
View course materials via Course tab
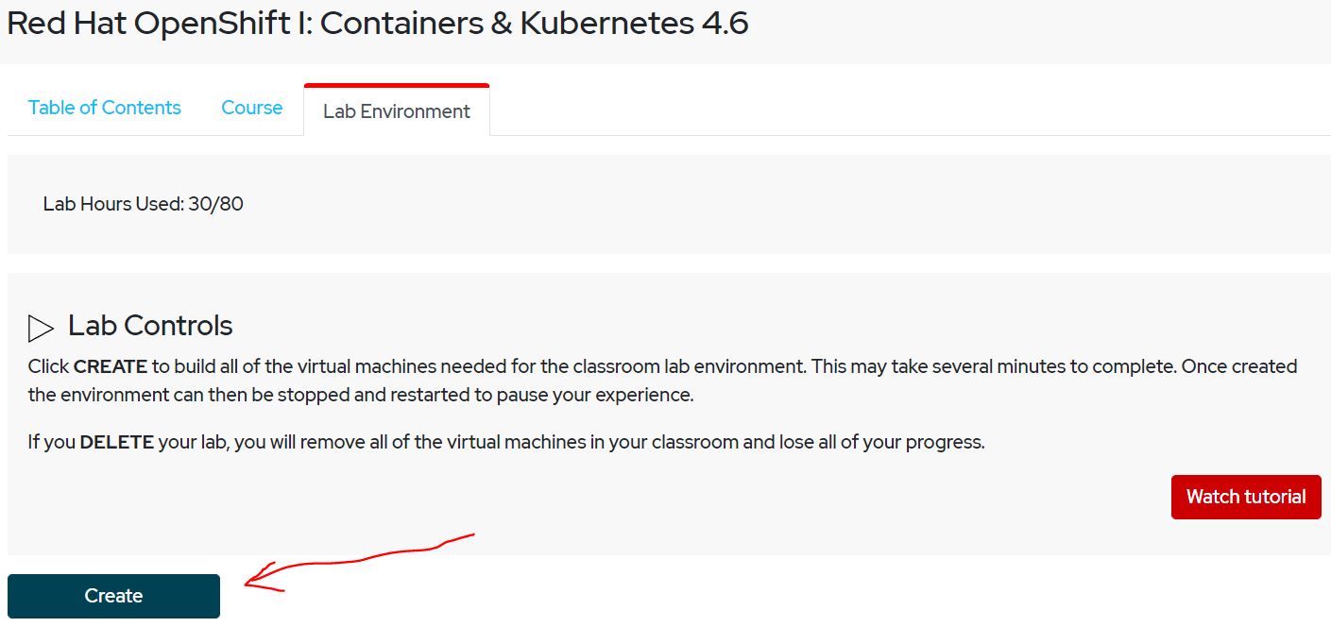[251, 108]
